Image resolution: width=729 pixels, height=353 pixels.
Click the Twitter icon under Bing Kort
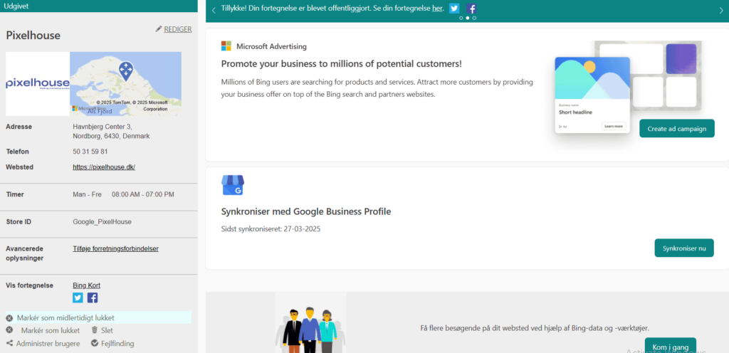coord(78,297)
